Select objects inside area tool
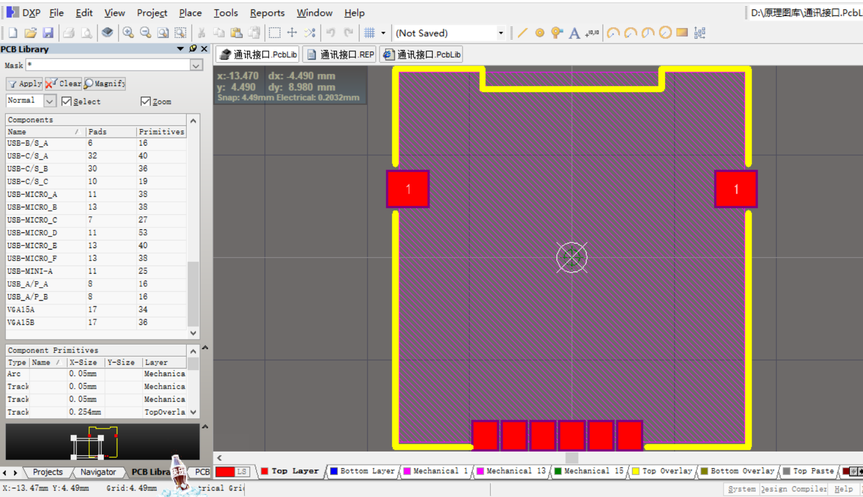 [275, 33]
